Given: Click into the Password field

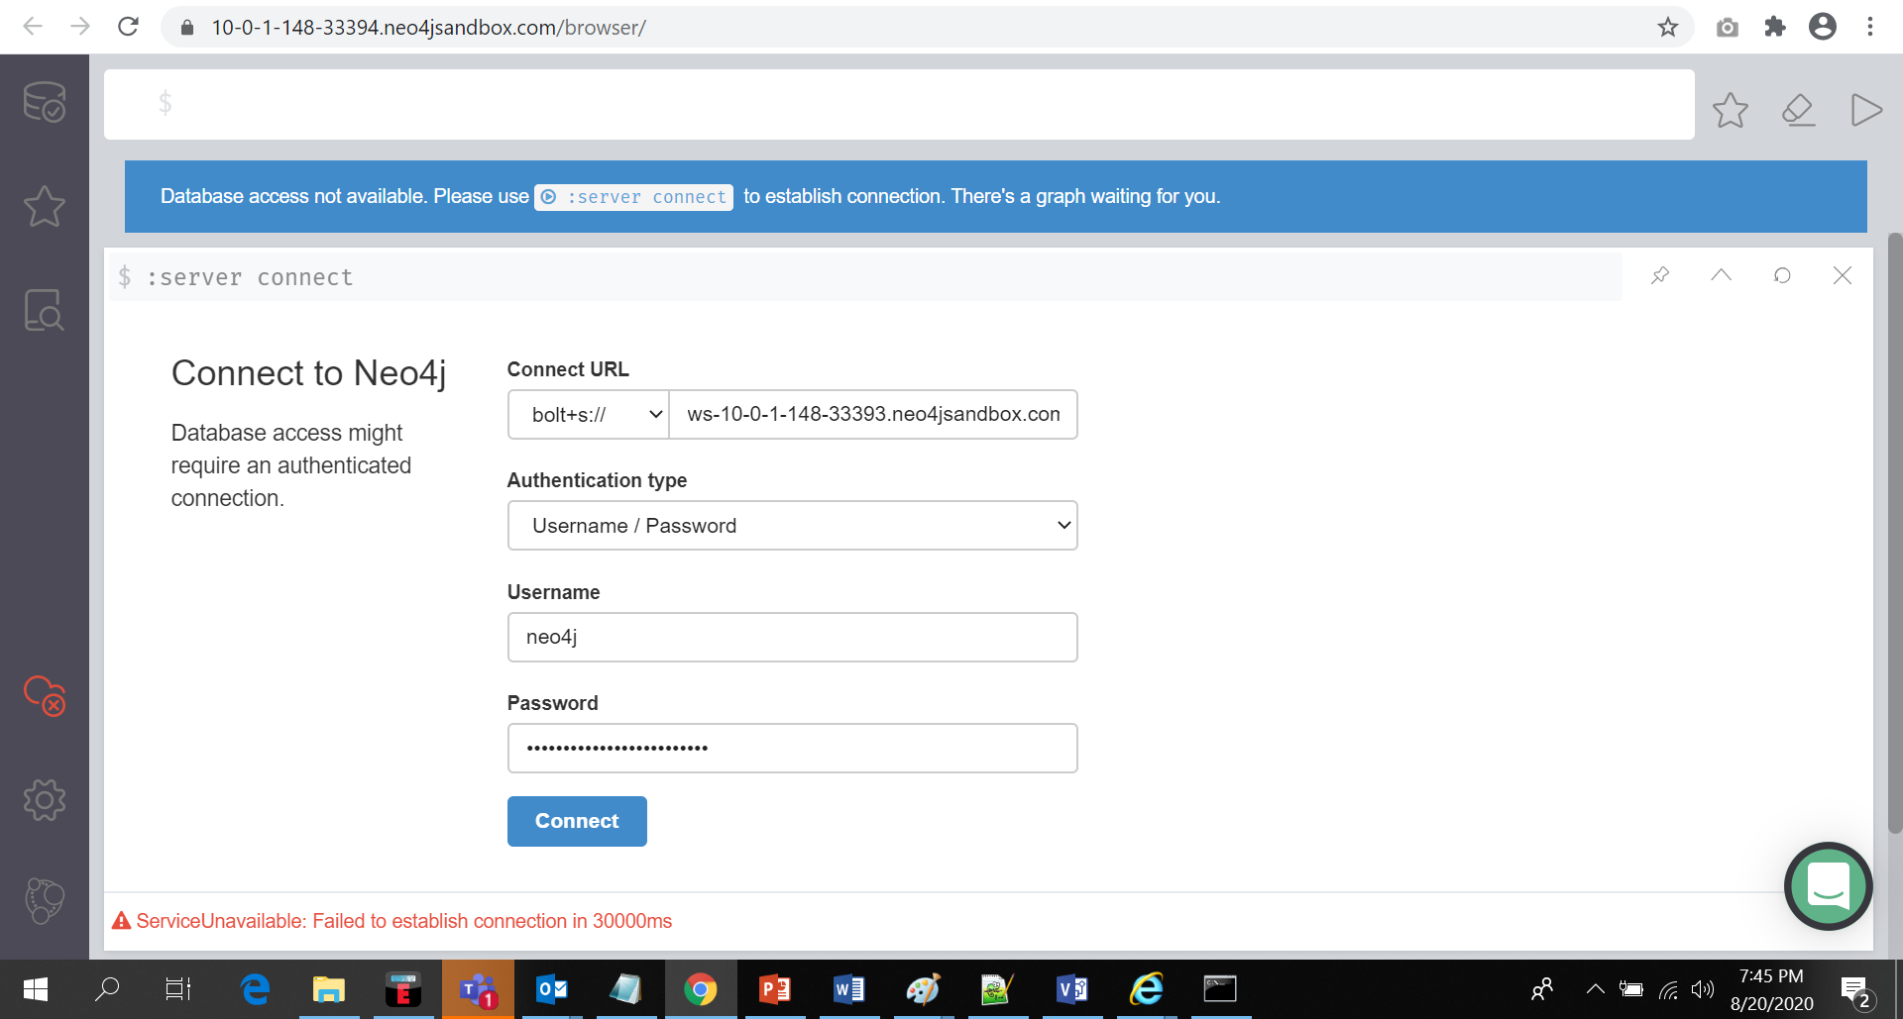Looking at the screenshot, I should (792, 748).
